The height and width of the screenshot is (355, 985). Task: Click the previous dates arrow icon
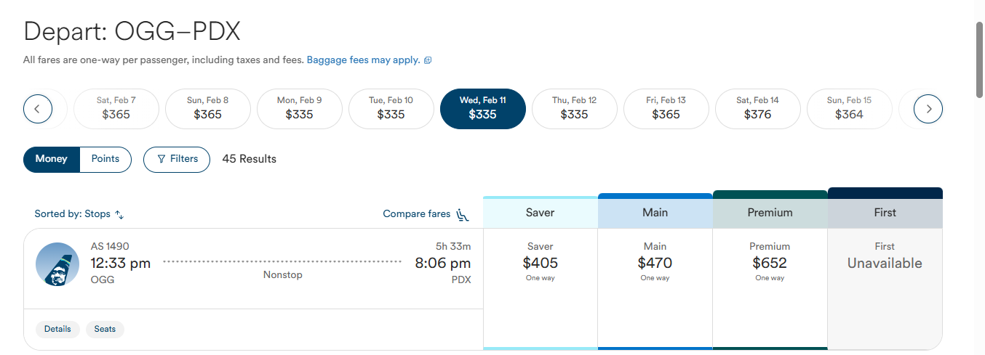[x=38, y=110]
